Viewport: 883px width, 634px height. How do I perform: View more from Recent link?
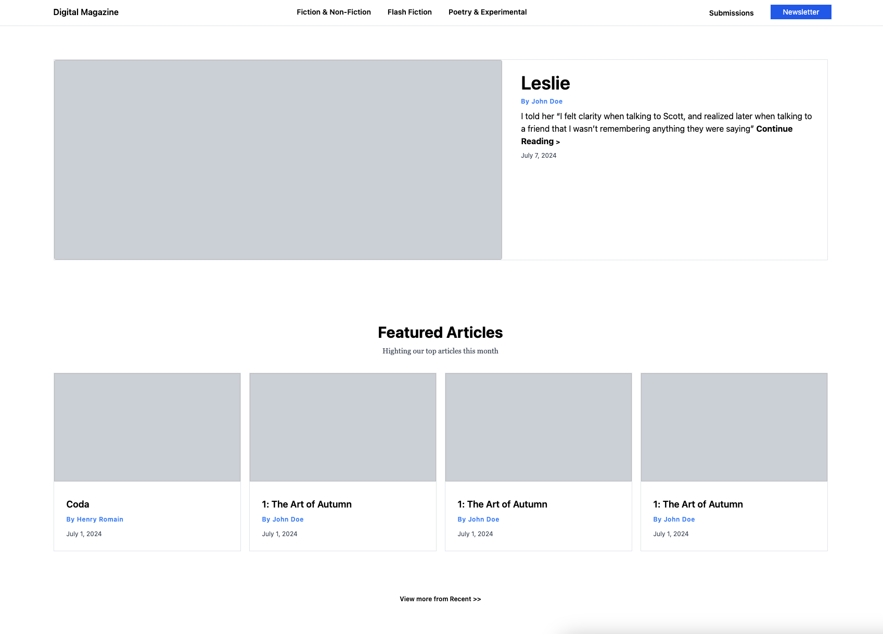(x=440, y=599)
